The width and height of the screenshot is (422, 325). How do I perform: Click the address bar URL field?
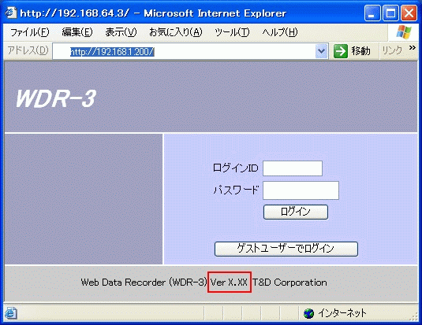[x=185, y=51]
